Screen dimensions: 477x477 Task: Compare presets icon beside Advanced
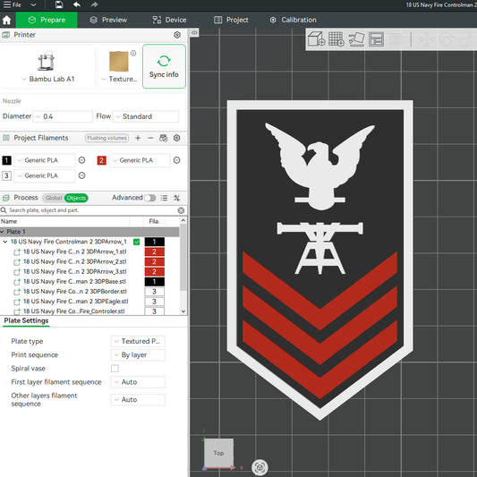click(x=176, y=198)
